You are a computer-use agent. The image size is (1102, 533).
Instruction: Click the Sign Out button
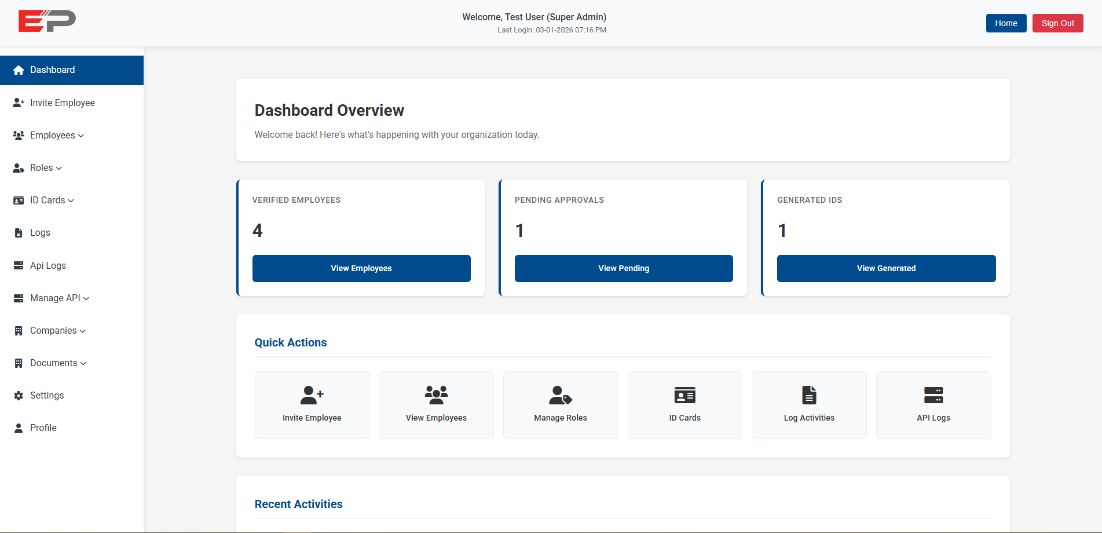tap(1057, 23)
